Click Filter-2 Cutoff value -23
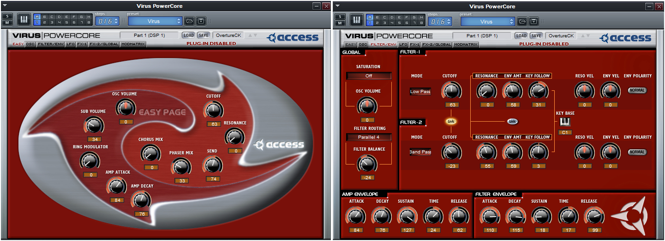Viewport: 665px width, 241px height. coord(452,165)
